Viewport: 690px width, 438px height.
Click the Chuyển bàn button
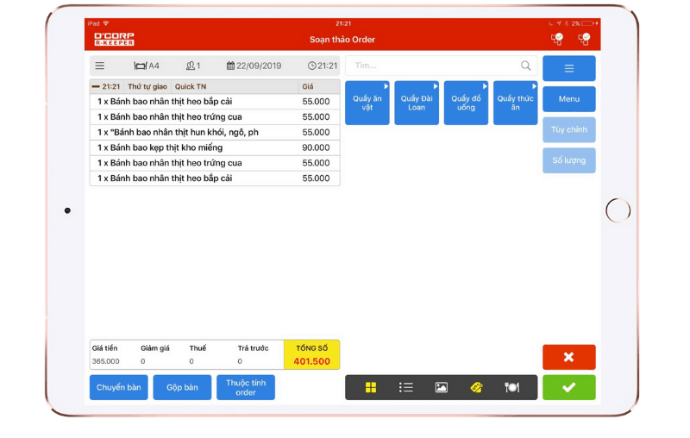point(119,387)
